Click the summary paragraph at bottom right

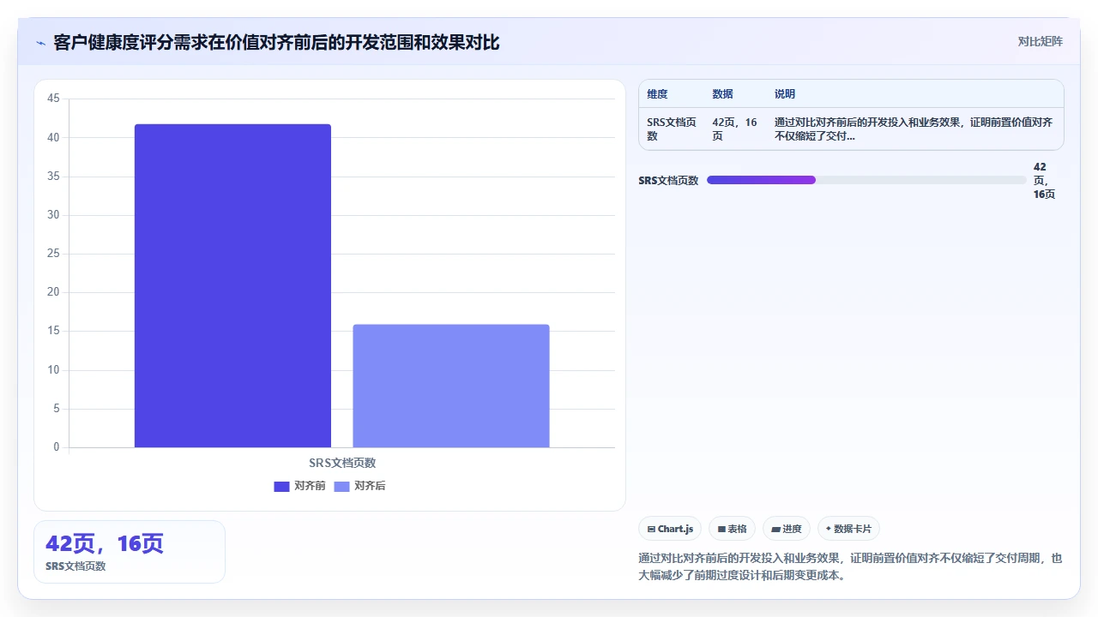pyautogui.click(x=850, y=566)
